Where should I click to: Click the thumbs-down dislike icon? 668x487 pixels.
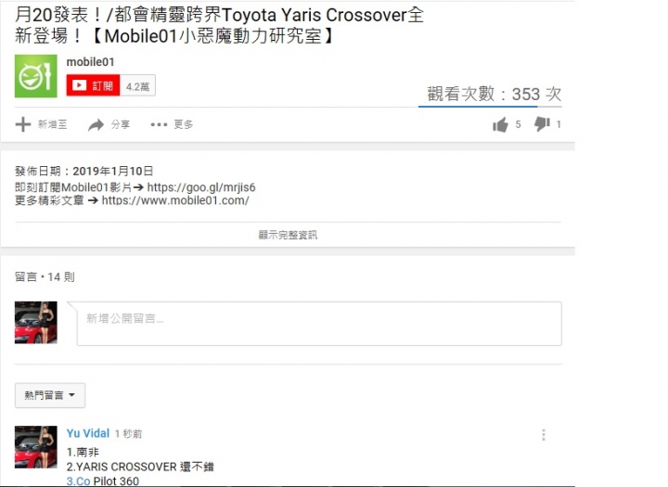tap(542, 124)
